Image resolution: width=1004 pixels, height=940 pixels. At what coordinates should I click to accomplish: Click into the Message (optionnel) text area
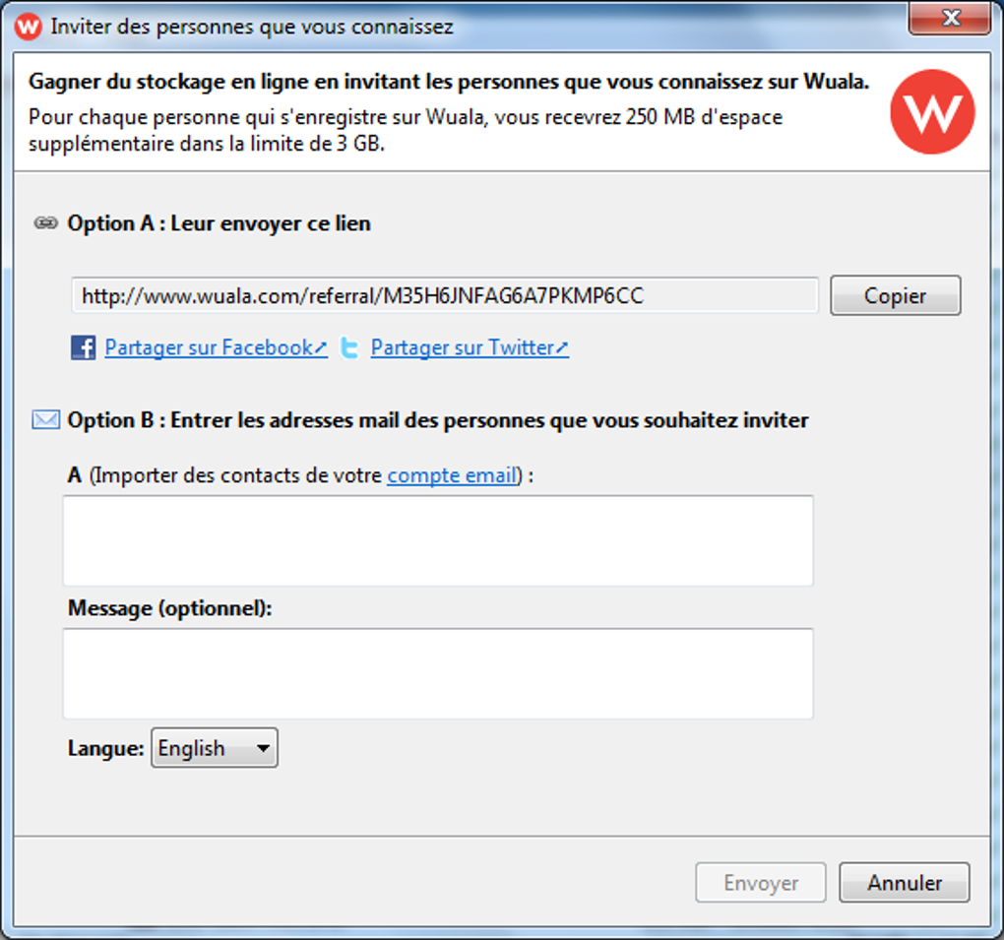438,673
